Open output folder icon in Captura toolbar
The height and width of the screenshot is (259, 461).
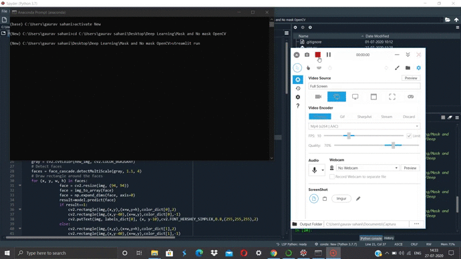click(x=408, y=68)
